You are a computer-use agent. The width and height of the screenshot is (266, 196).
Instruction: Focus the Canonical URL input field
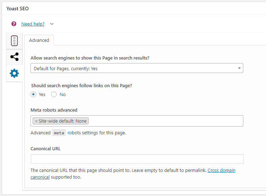pyautogui.click(x=137, y=159)
